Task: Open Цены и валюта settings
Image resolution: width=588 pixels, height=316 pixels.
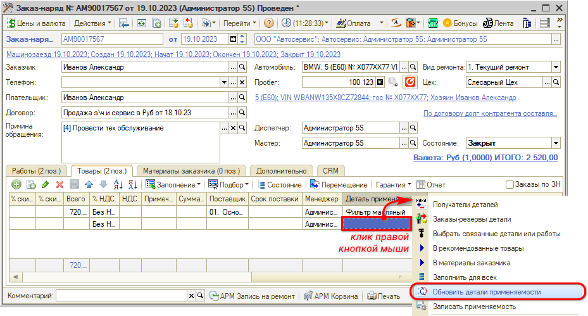Action: point(36,23)
